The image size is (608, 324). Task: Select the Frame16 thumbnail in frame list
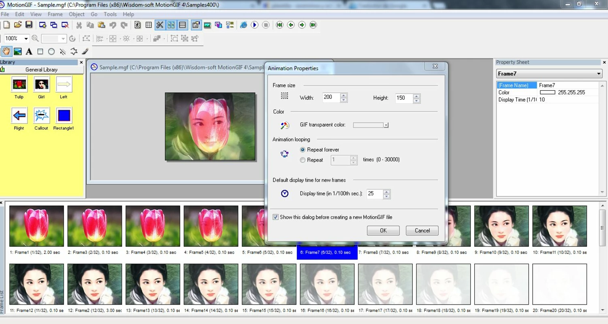[x=327, y=284]
